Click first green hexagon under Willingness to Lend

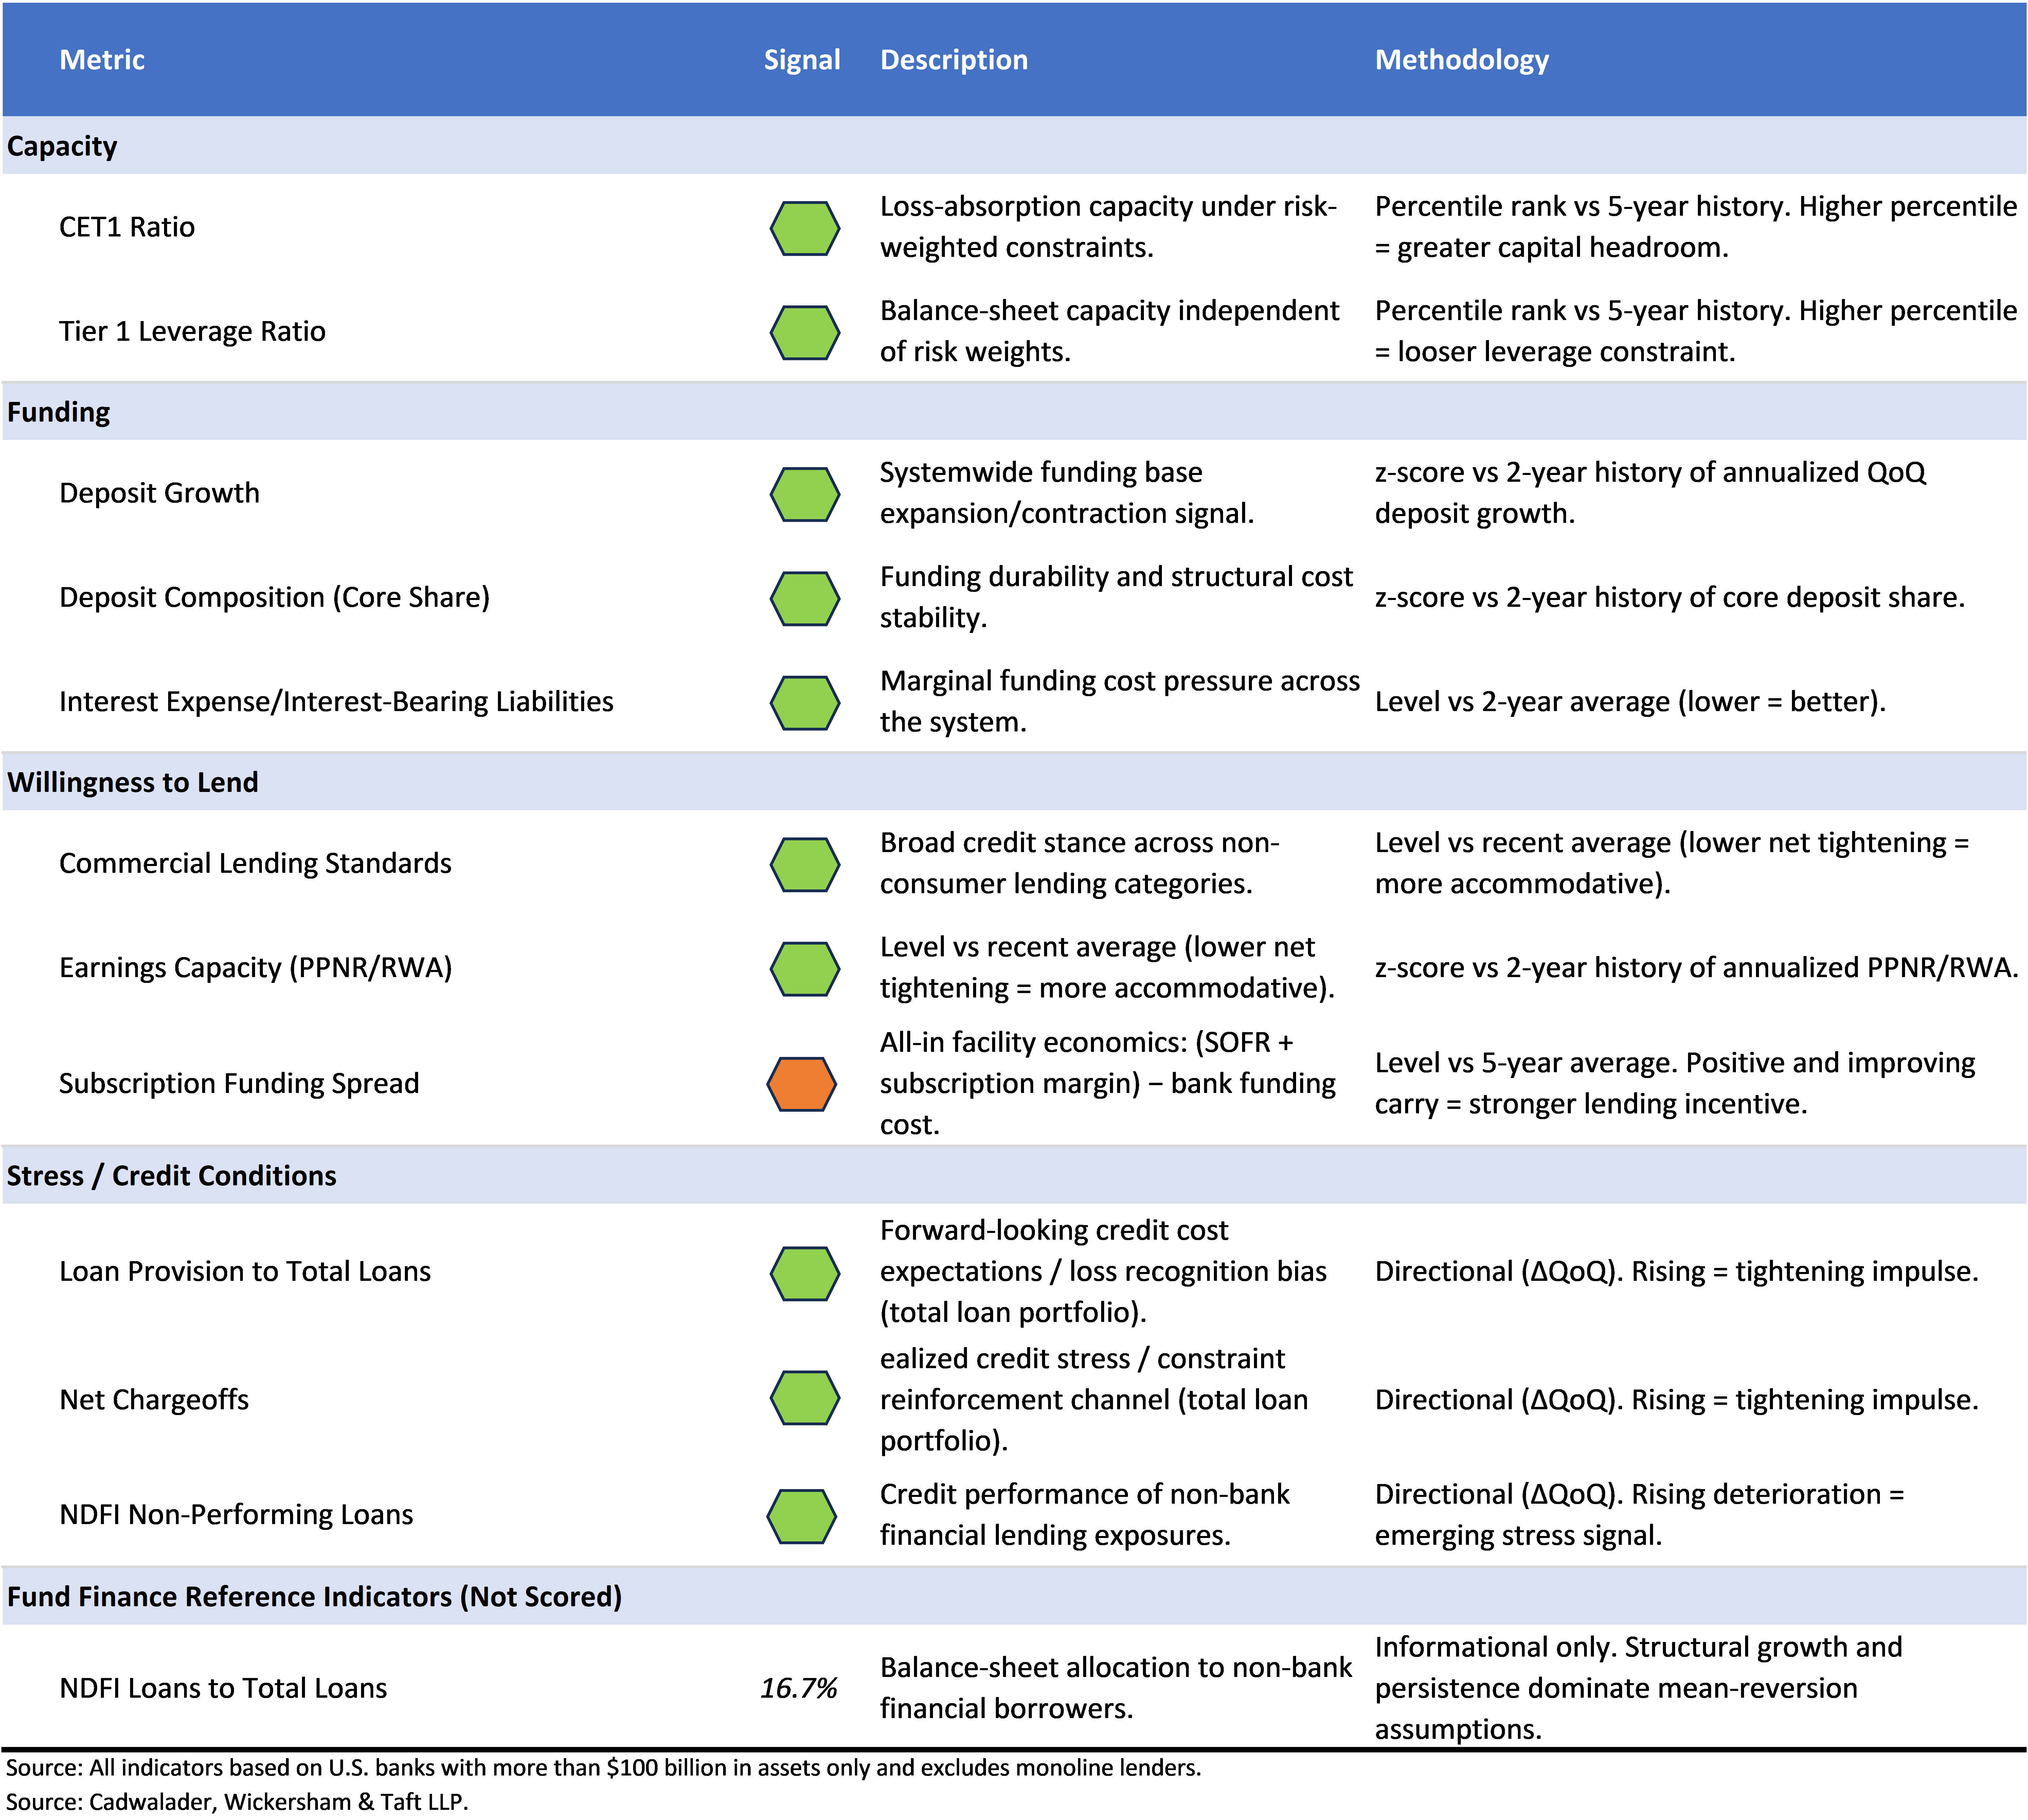[x=805, y=865]
